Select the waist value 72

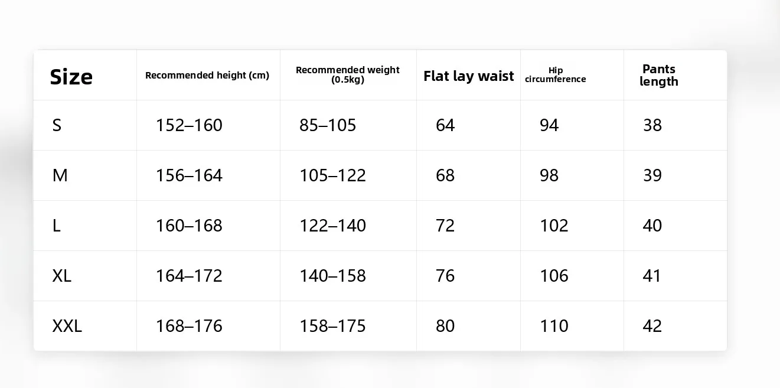pos(445,226)
